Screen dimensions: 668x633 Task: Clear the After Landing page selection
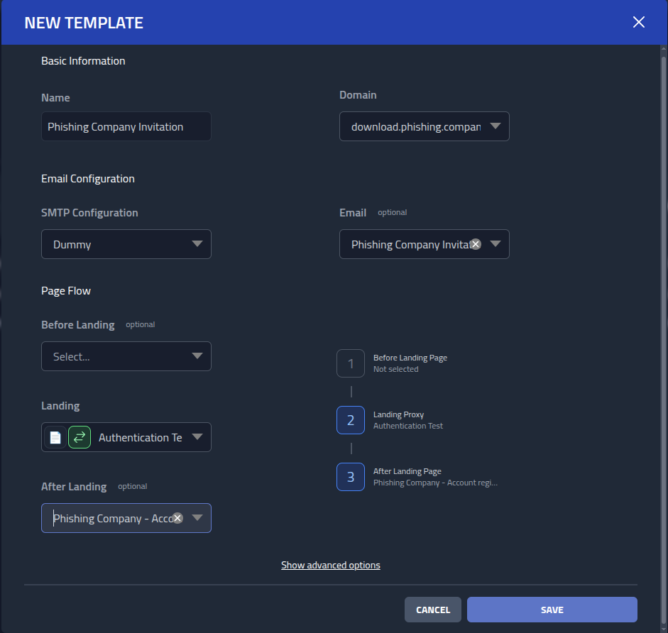click(177, 517)
